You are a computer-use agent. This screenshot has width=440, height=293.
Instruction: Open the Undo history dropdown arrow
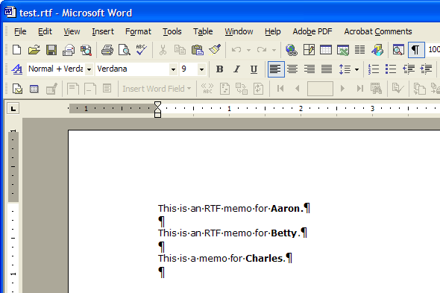248,50
